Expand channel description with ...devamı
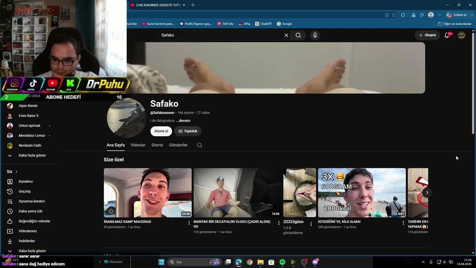Viewport: 476px width, 268px height. 183,121
